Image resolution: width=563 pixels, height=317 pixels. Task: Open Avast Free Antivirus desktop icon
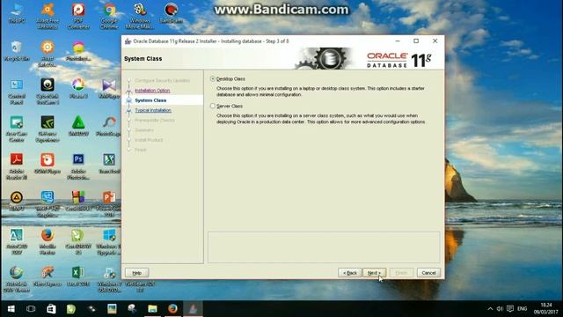(x=48, y=16)
